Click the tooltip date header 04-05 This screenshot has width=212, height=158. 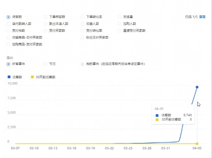tap(159, 109)
